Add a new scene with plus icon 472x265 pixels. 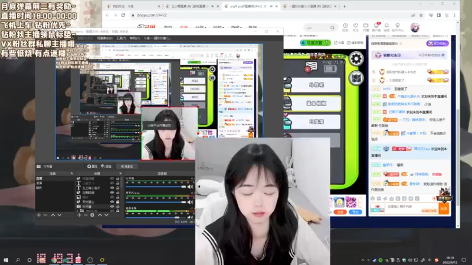tap(38, 215)
